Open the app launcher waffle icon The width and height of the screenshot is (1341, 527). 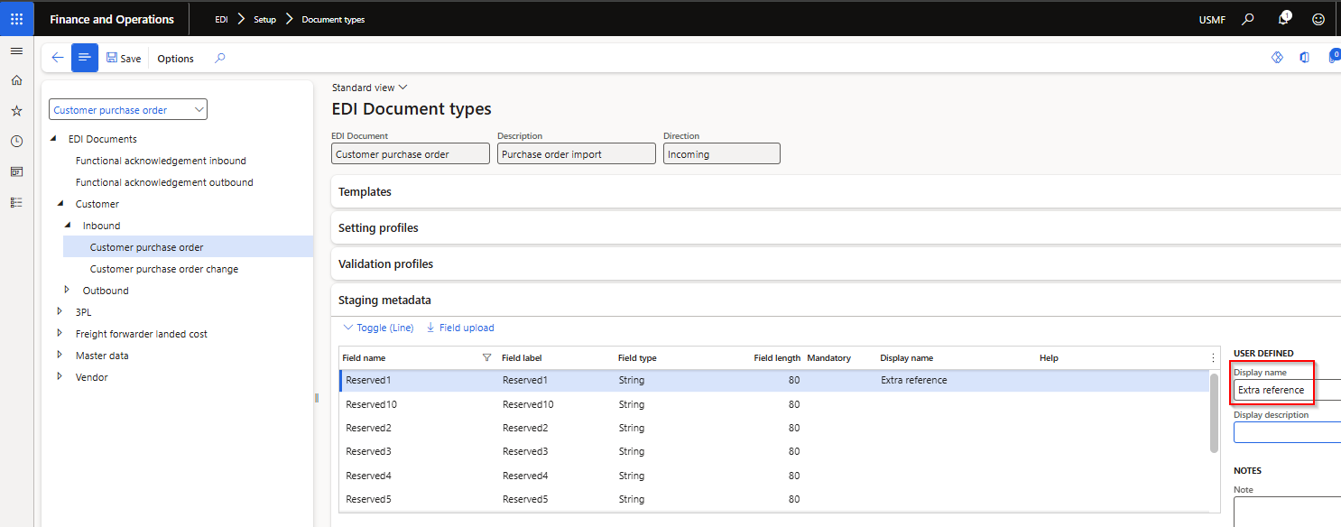click(16, 18)
